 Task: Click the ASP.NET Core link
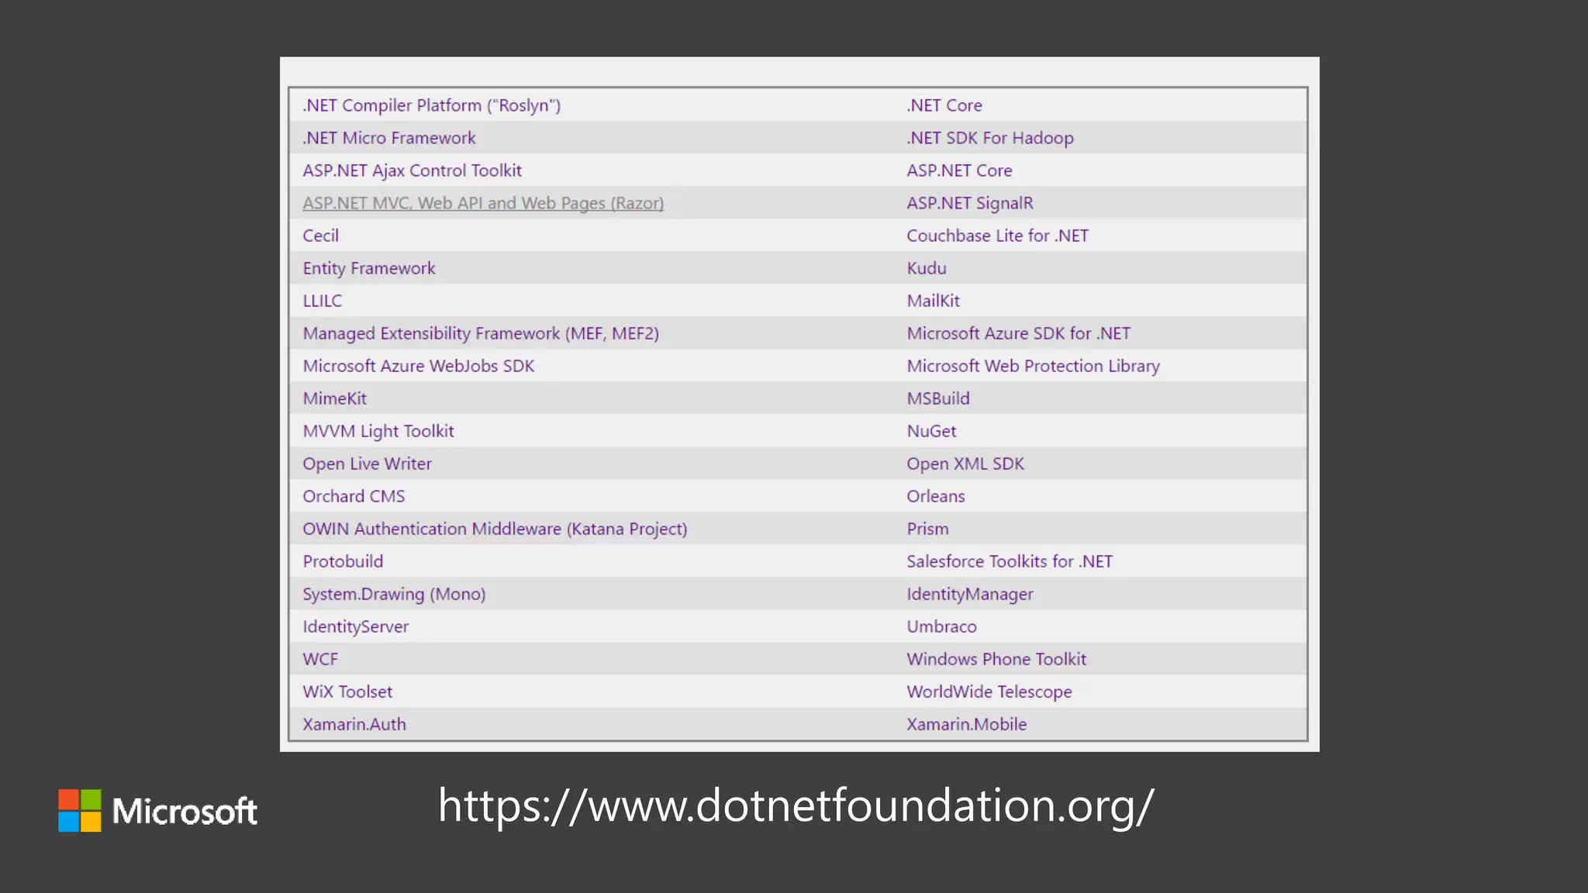959,171
